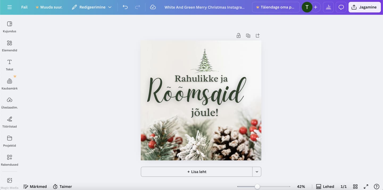This screenshot has height=190, width=383.
Task: Toggle the page lock icon
Action: pos(239,36)
